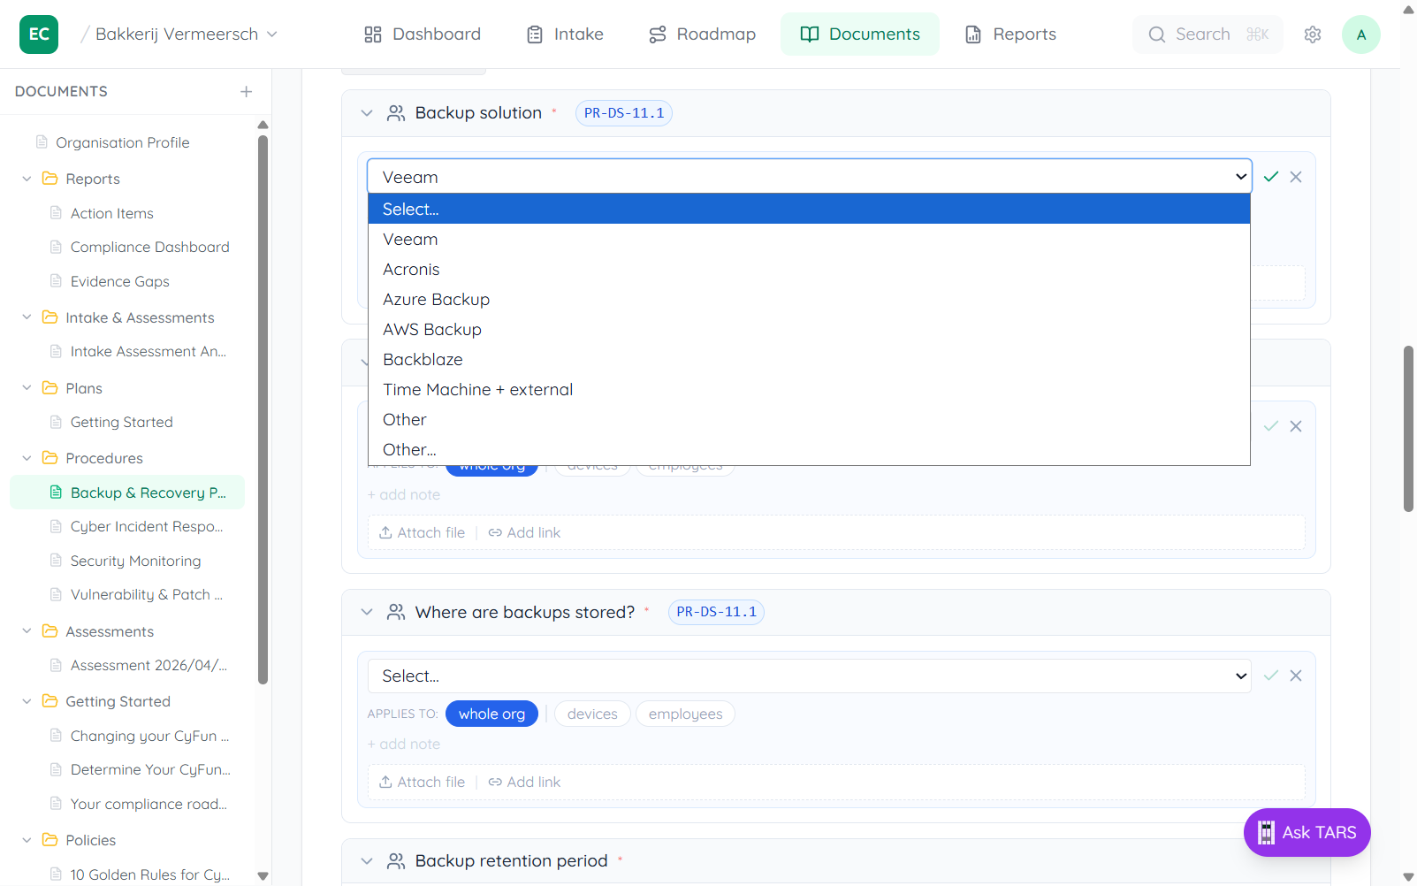Deselect the 'whole org' tag

pyautogui.click(x=491, y=714)
